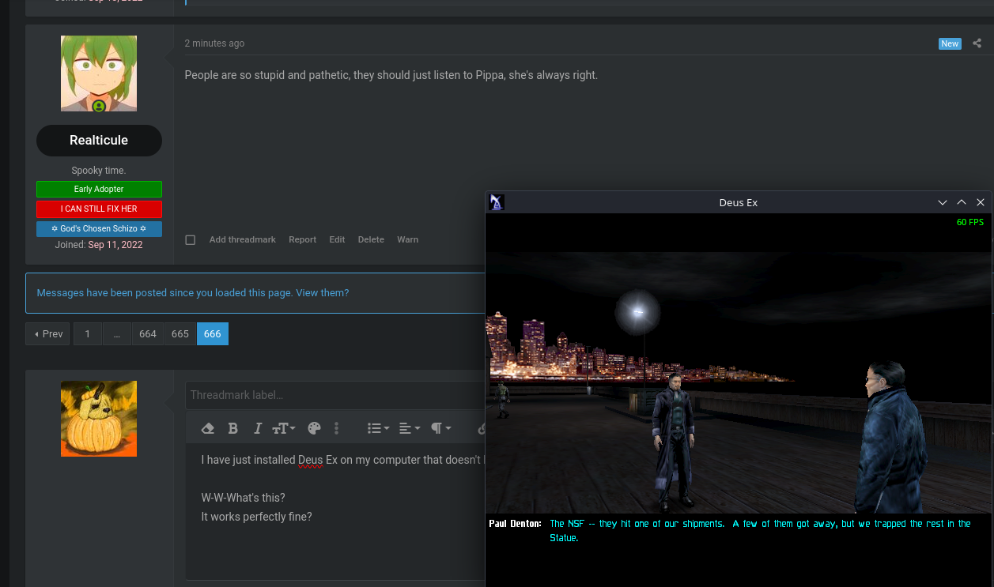Click the share icon on Realticule's post
Screen dimensions: 994x587
click(x=977, y=43)
